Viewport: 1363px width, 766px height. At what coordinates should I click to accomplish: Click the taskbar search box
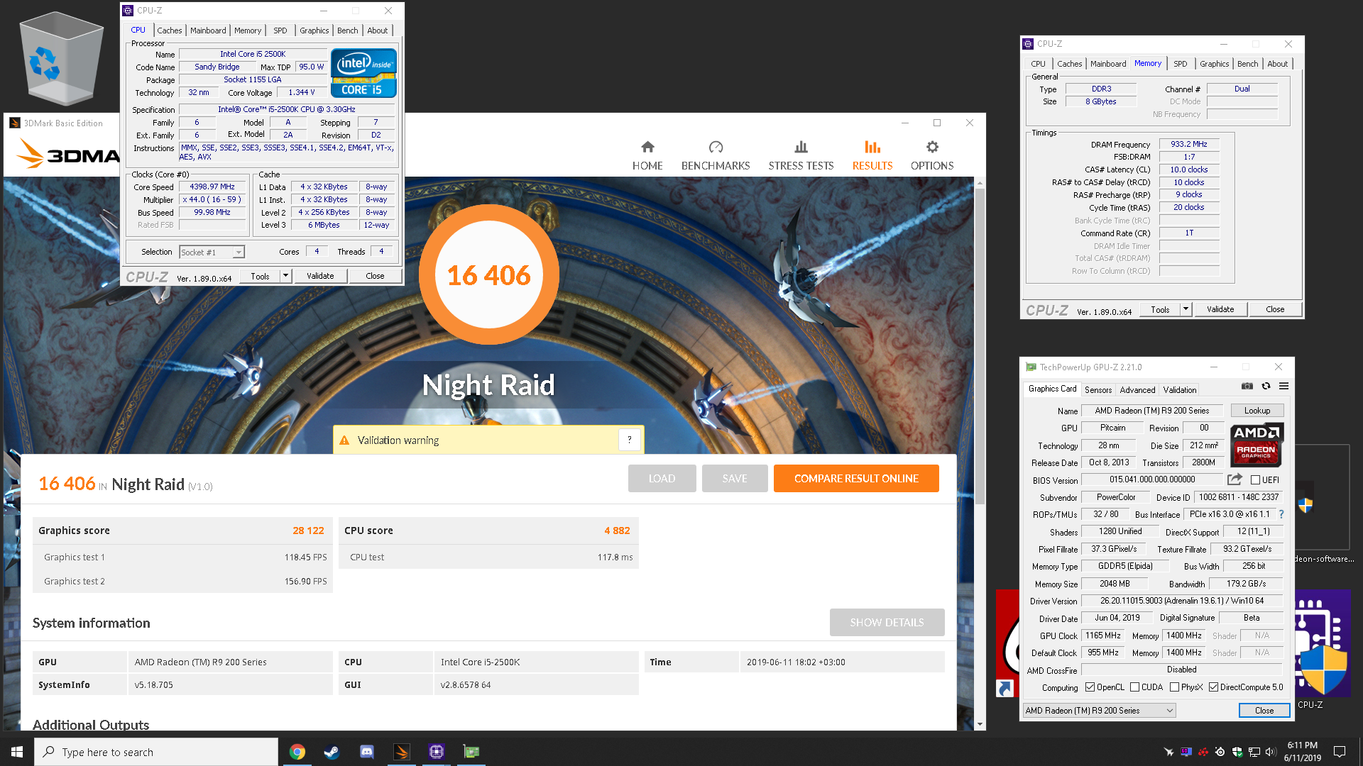(156, 752)
